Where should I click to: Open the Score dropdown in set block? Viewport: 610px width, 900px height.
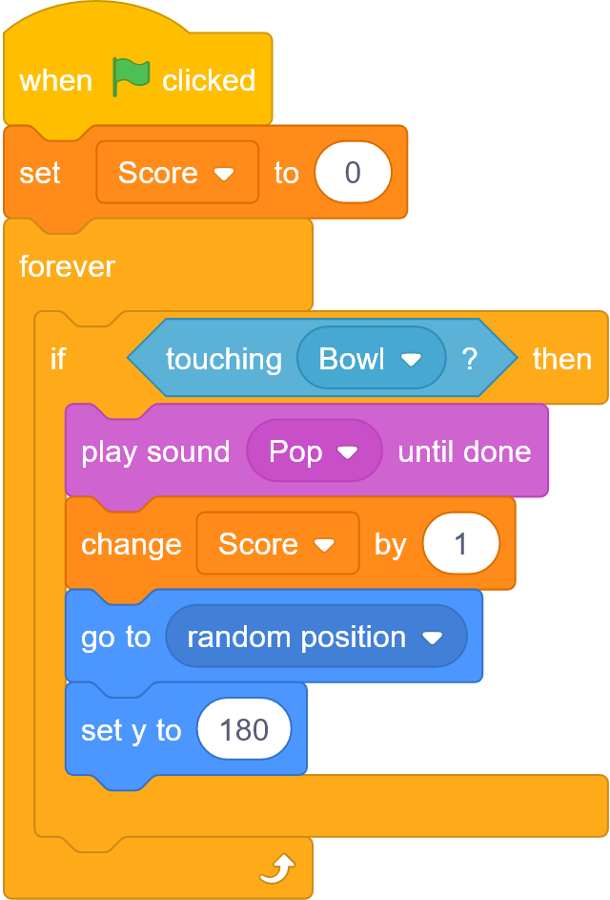coord(177,172)
